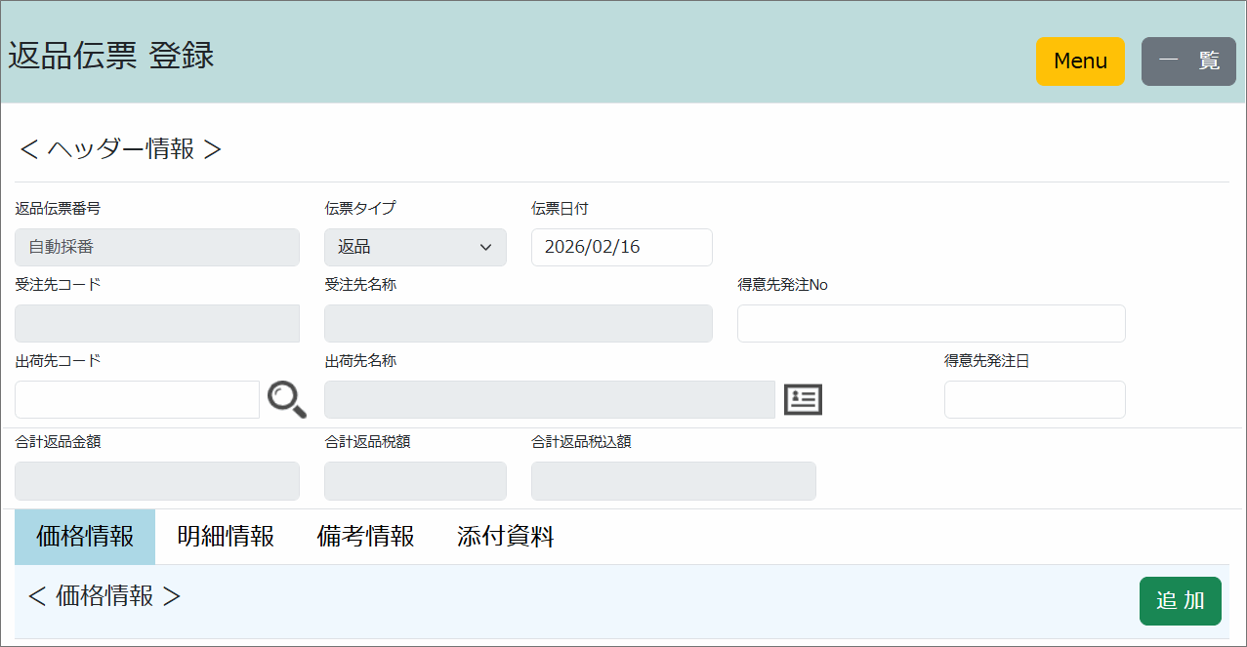Click the gray 一覧 button
The image size is (1247, 647).
tap(1188, 61)
